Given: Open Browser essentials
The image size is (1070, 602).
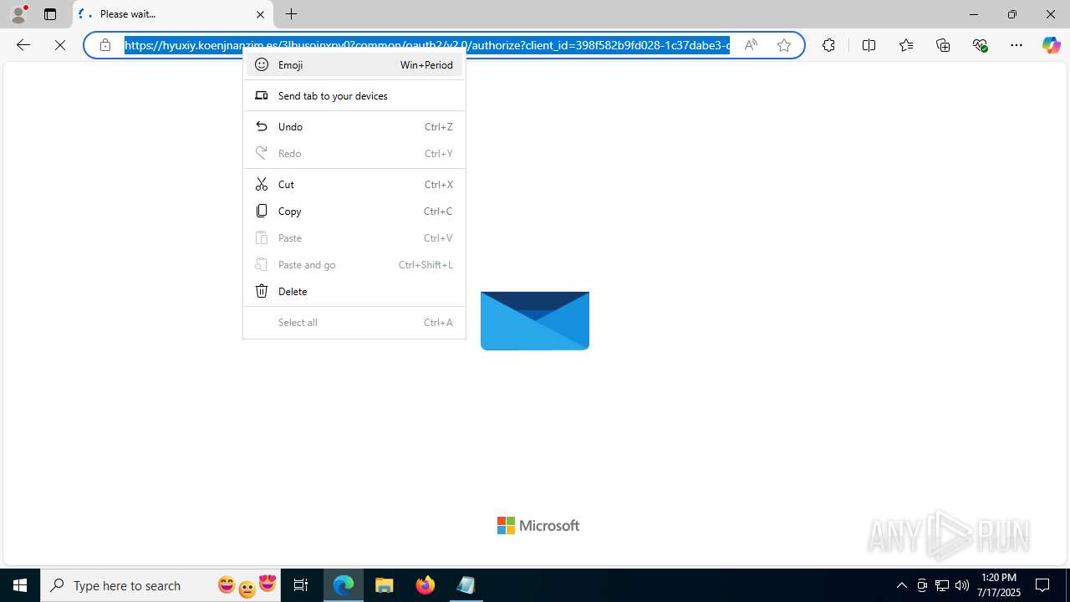Looking at the screenshot, I should [980, 45].
